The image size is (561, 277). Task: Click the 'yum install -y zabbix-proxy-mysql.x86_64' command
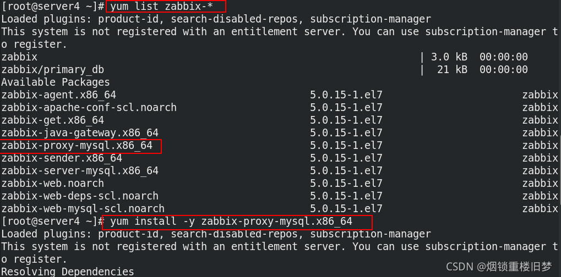point(231,221)
